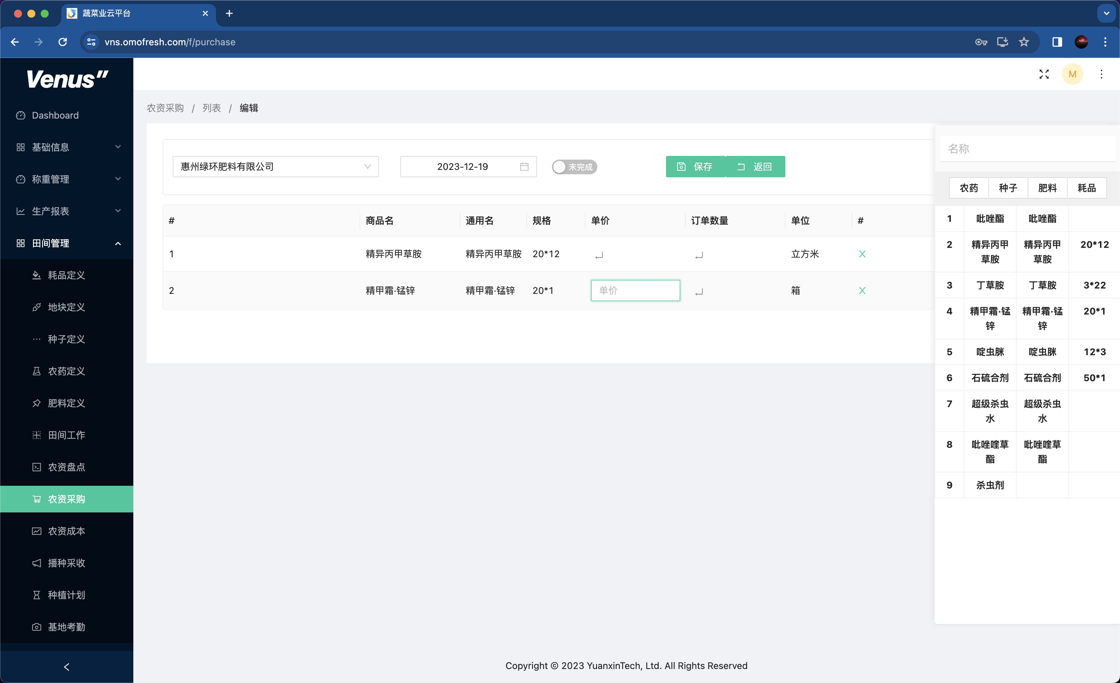Bookmark this page with star icon
This screenshot has height=683, width=1120.
[1024, 42]
